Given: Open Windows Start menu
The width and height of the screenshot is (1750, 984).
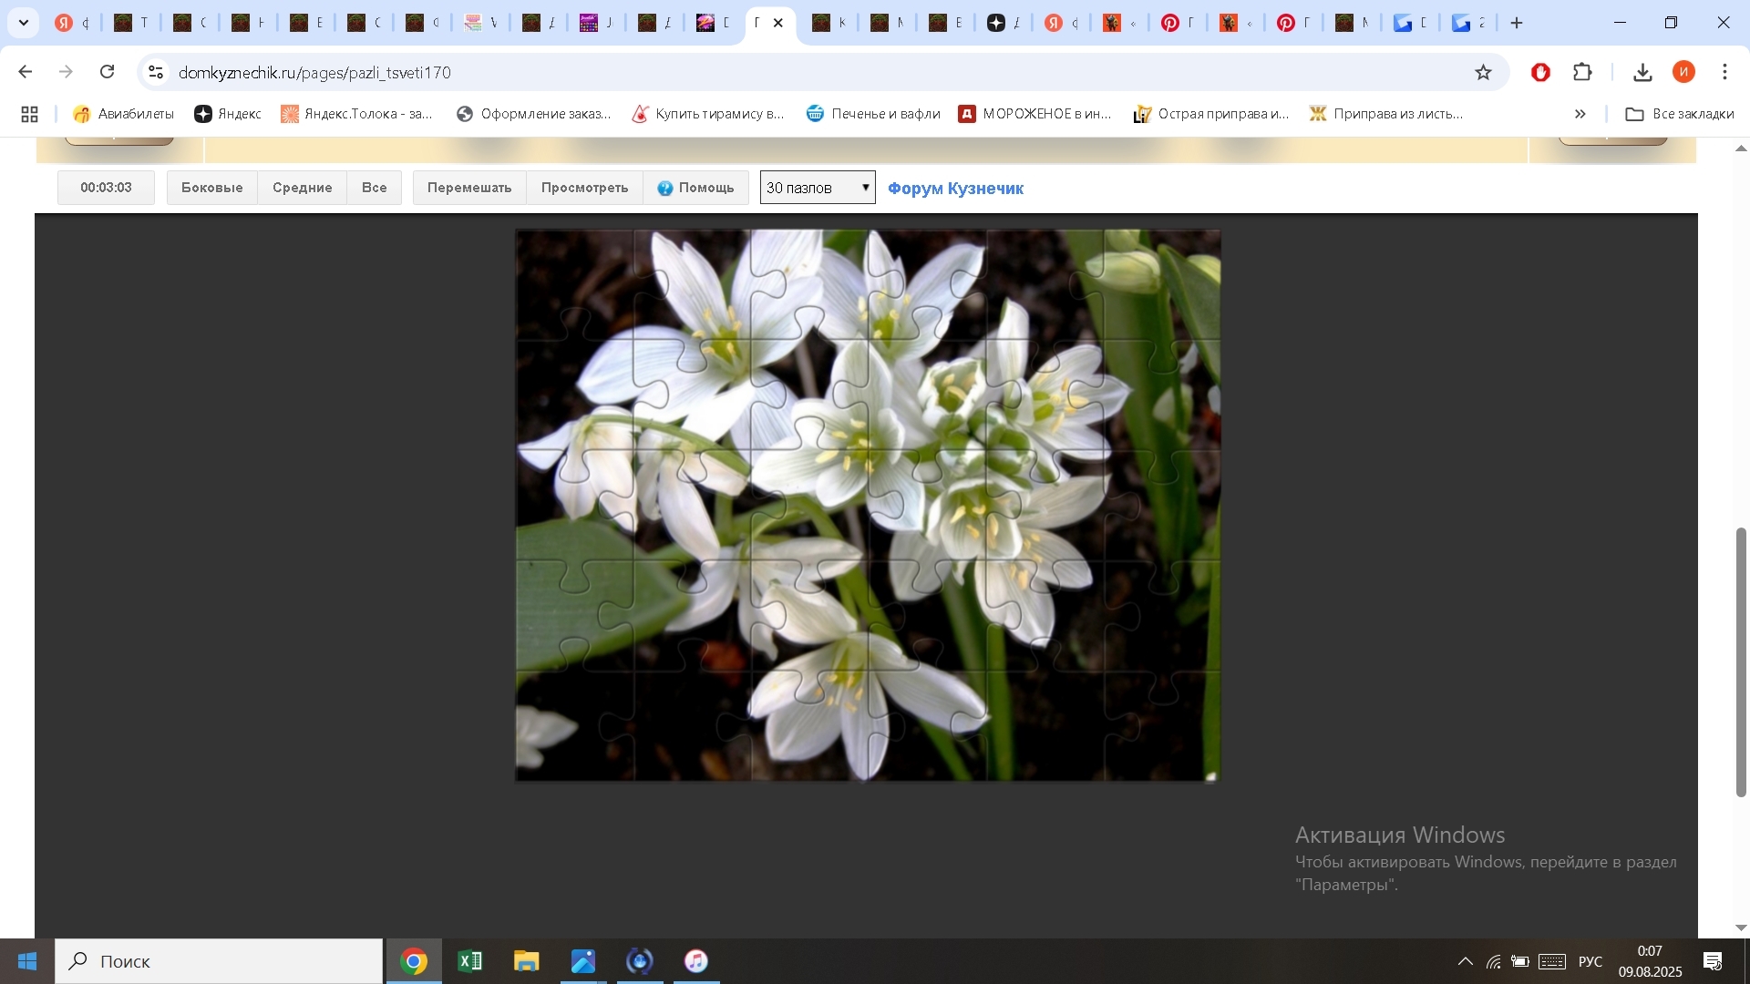Looking at the screenshot, I should pyautogui.click(x=27, y=961).
